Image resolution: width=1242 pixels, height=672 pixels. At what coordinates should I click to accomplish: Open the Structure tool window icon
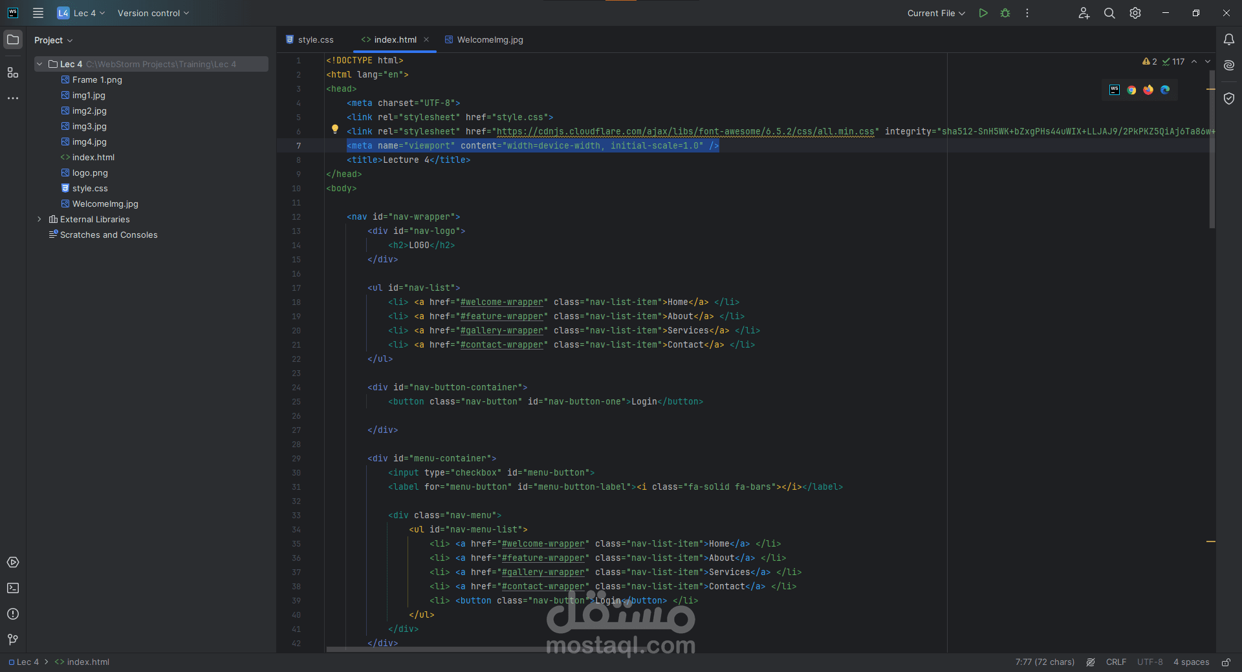coord(13,72)
